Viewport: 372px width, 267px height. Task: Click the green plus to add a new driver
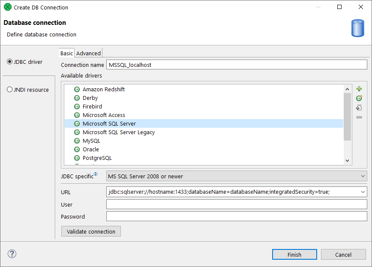pos(359,89)
